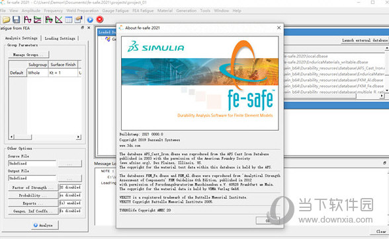389x239 pixels.
Task: Open the Gauge Fatigue menu
Action: coord(115,11)
